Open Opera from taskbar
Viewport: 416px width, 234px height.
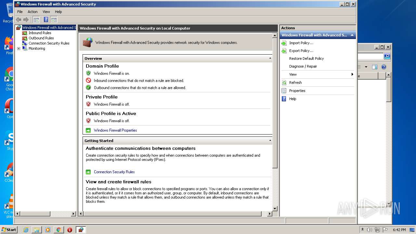pyautogui.click(x=70, y=230)
